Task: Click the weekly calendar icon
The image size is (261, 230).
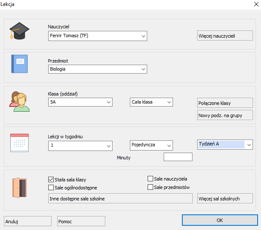Action: [19, 143]
